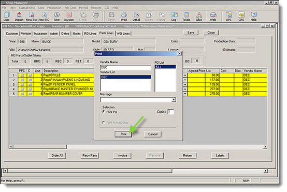Open the Estimate/RO menu
Screen dimensions: 287x192
27,8
